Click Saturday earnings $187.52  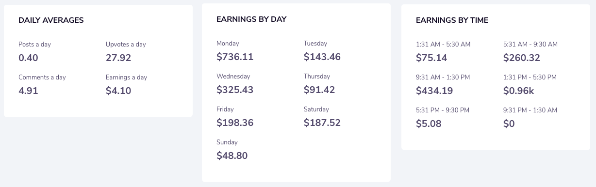pos(322,123)
